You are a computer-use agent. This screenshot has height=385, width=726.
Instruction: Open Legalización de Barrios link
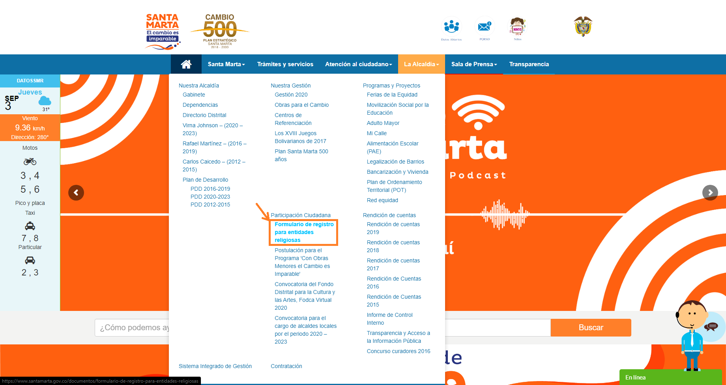395,162
